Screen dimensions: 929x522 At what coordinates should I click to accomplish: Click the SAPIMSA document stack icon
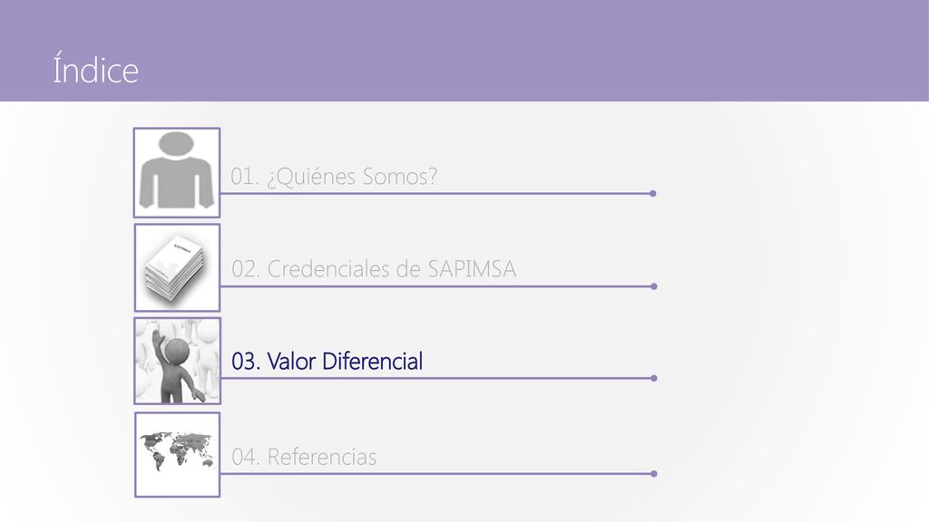pos(177,267)
